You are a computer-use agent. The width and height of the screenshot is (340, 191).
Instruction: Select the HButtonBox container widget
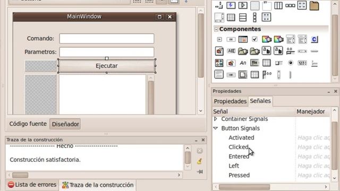[290, 5]
